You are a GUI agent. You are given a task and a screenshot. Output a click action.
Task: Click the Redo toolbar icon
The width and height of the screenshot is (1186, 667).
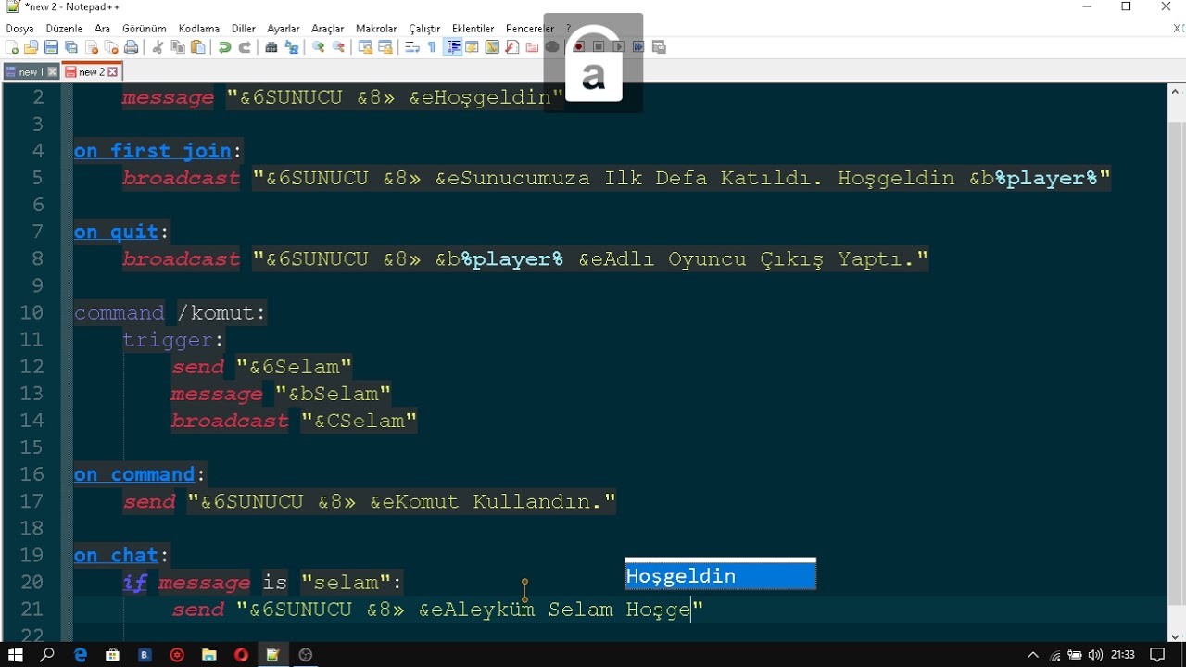pos(245,47)
